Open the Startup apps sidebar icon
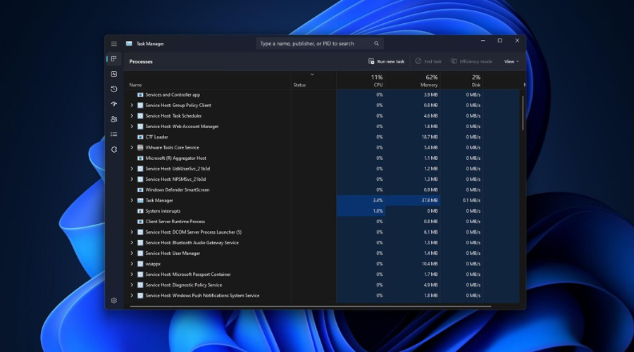This screenshot has width=634, height=352. click(114, 104)
